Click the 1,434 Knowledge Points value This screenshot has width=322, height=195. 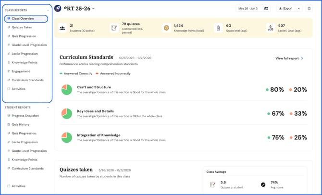coord(178,25)
